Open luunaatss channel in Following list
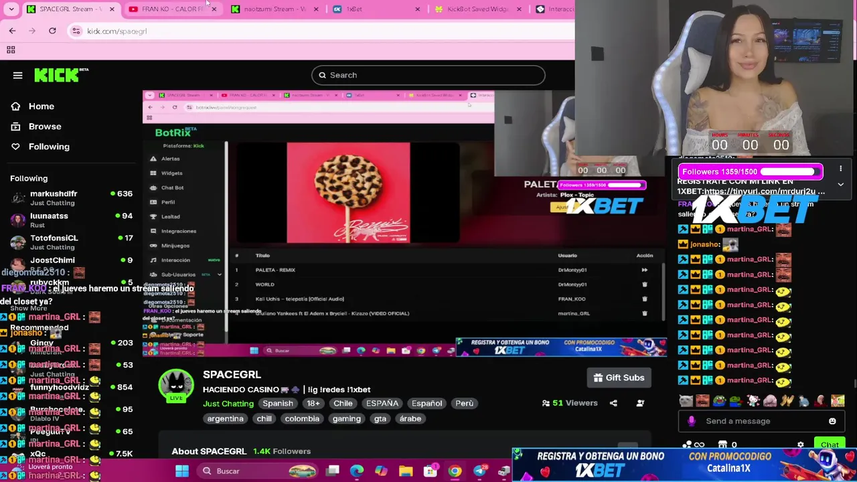857x482 pixels. [70, 220]
